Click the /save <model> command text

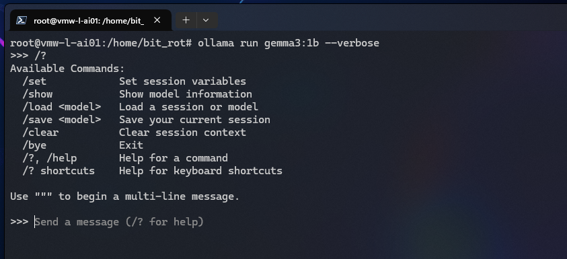click(62, 120)
